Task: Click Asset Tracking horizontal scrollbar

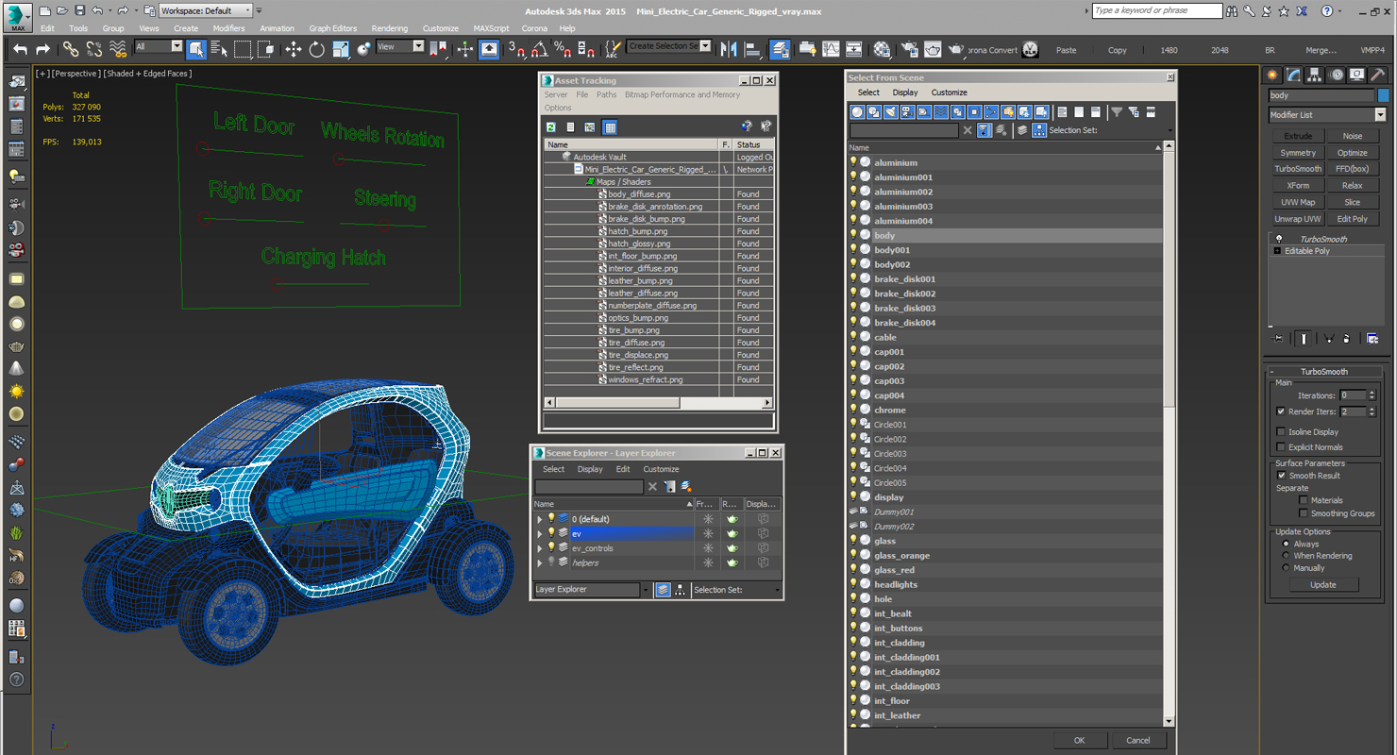Action: [x=658, y=403]
